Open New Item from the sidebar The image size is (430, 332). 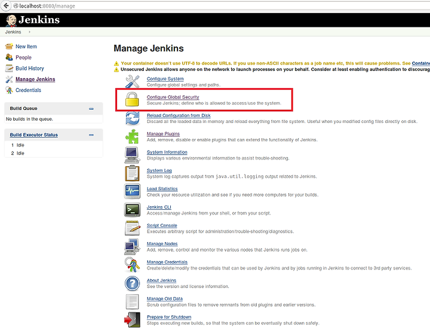[x=26, y=46]
